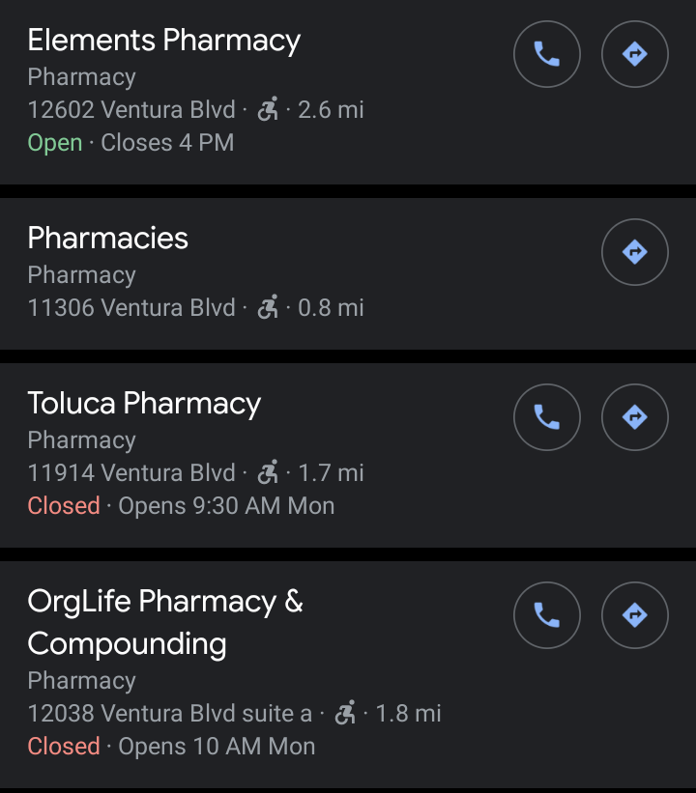This screenshot has height=793, width=696.
Task: Tap the wheelchair accessibility icon for Toluca Pharmacy
Action: click(x=268, y=472)
